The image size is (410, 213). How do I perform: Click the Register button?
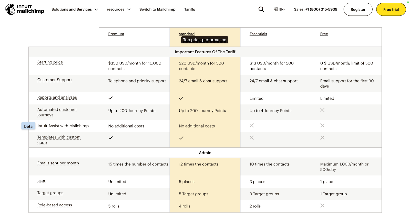(x=358, y=9)
